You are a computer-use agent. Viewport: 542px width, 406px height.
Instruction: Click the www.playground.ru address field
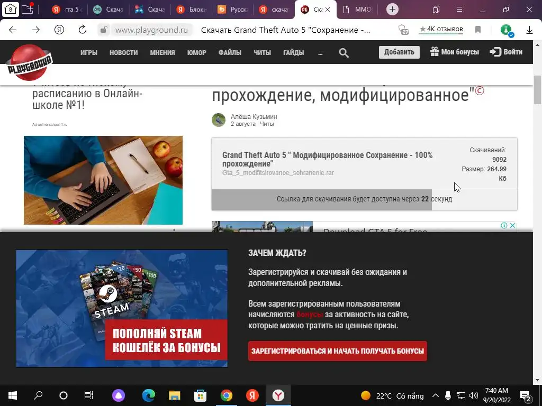point(151,30)
